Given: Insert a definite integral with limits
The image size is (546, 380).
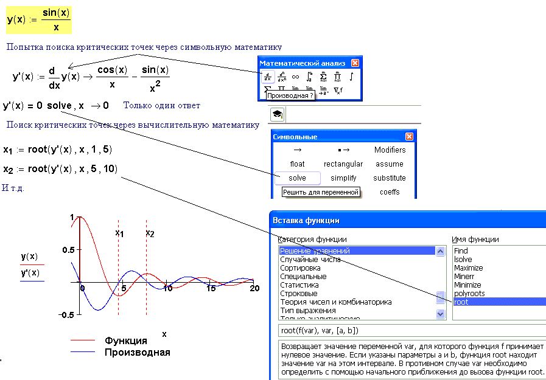Looking at the screenshot, I should (x=309, y=77).
